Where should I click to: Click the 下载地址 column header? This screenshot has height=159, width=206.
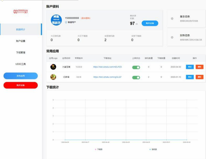pyautogui.click(x=107, y=58)
